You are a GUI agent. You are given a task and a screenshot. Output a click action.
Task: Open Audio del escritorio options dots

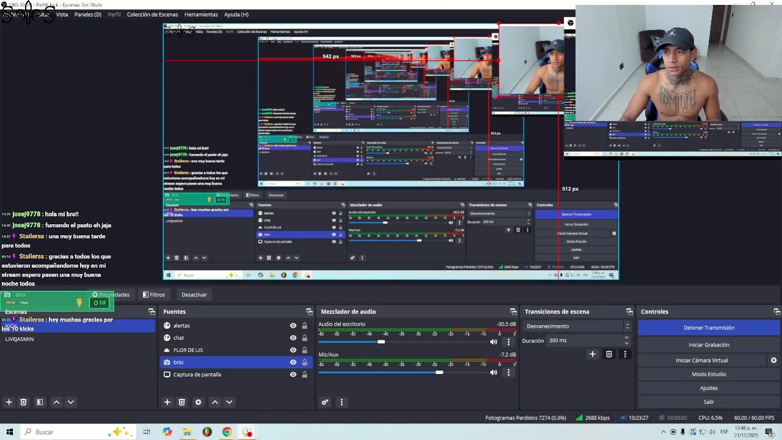508,342
